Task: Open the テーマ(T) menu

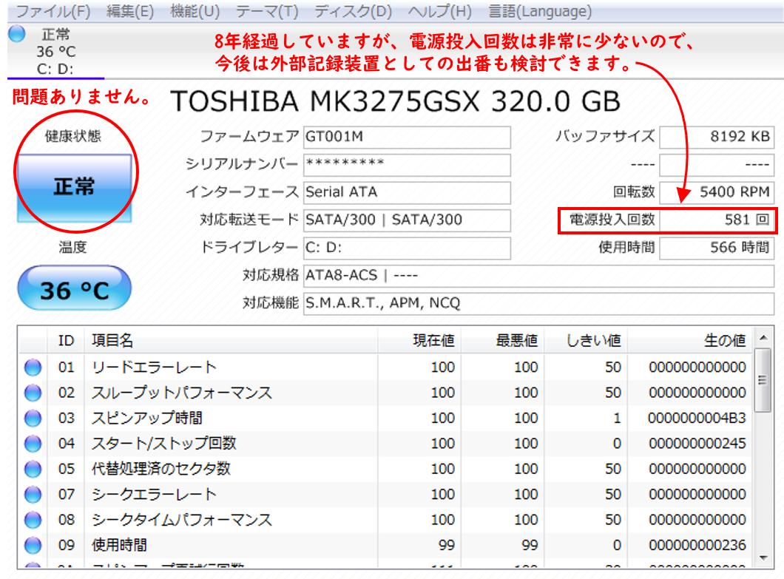Action: point(266,11)
